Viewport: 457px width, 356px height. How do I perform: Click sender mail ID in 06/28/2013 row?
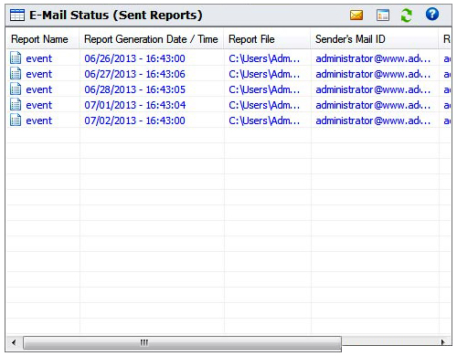(373, 89)
